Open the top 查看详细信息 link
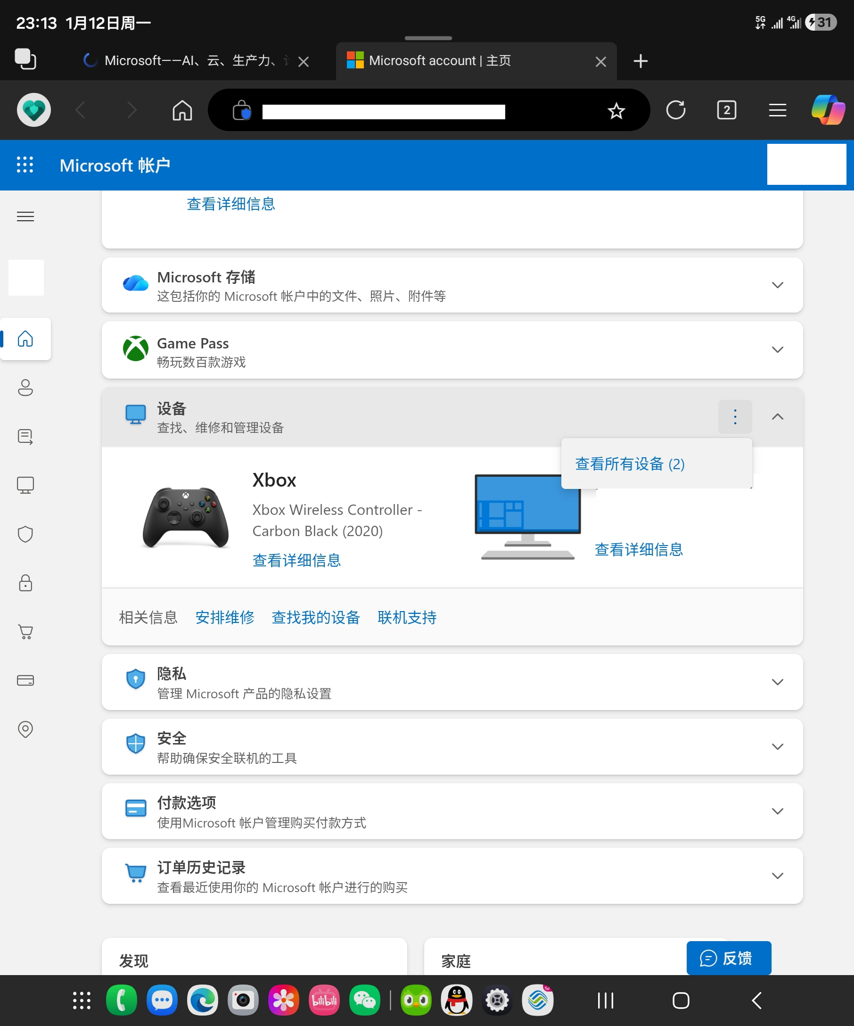 (231, 204)
